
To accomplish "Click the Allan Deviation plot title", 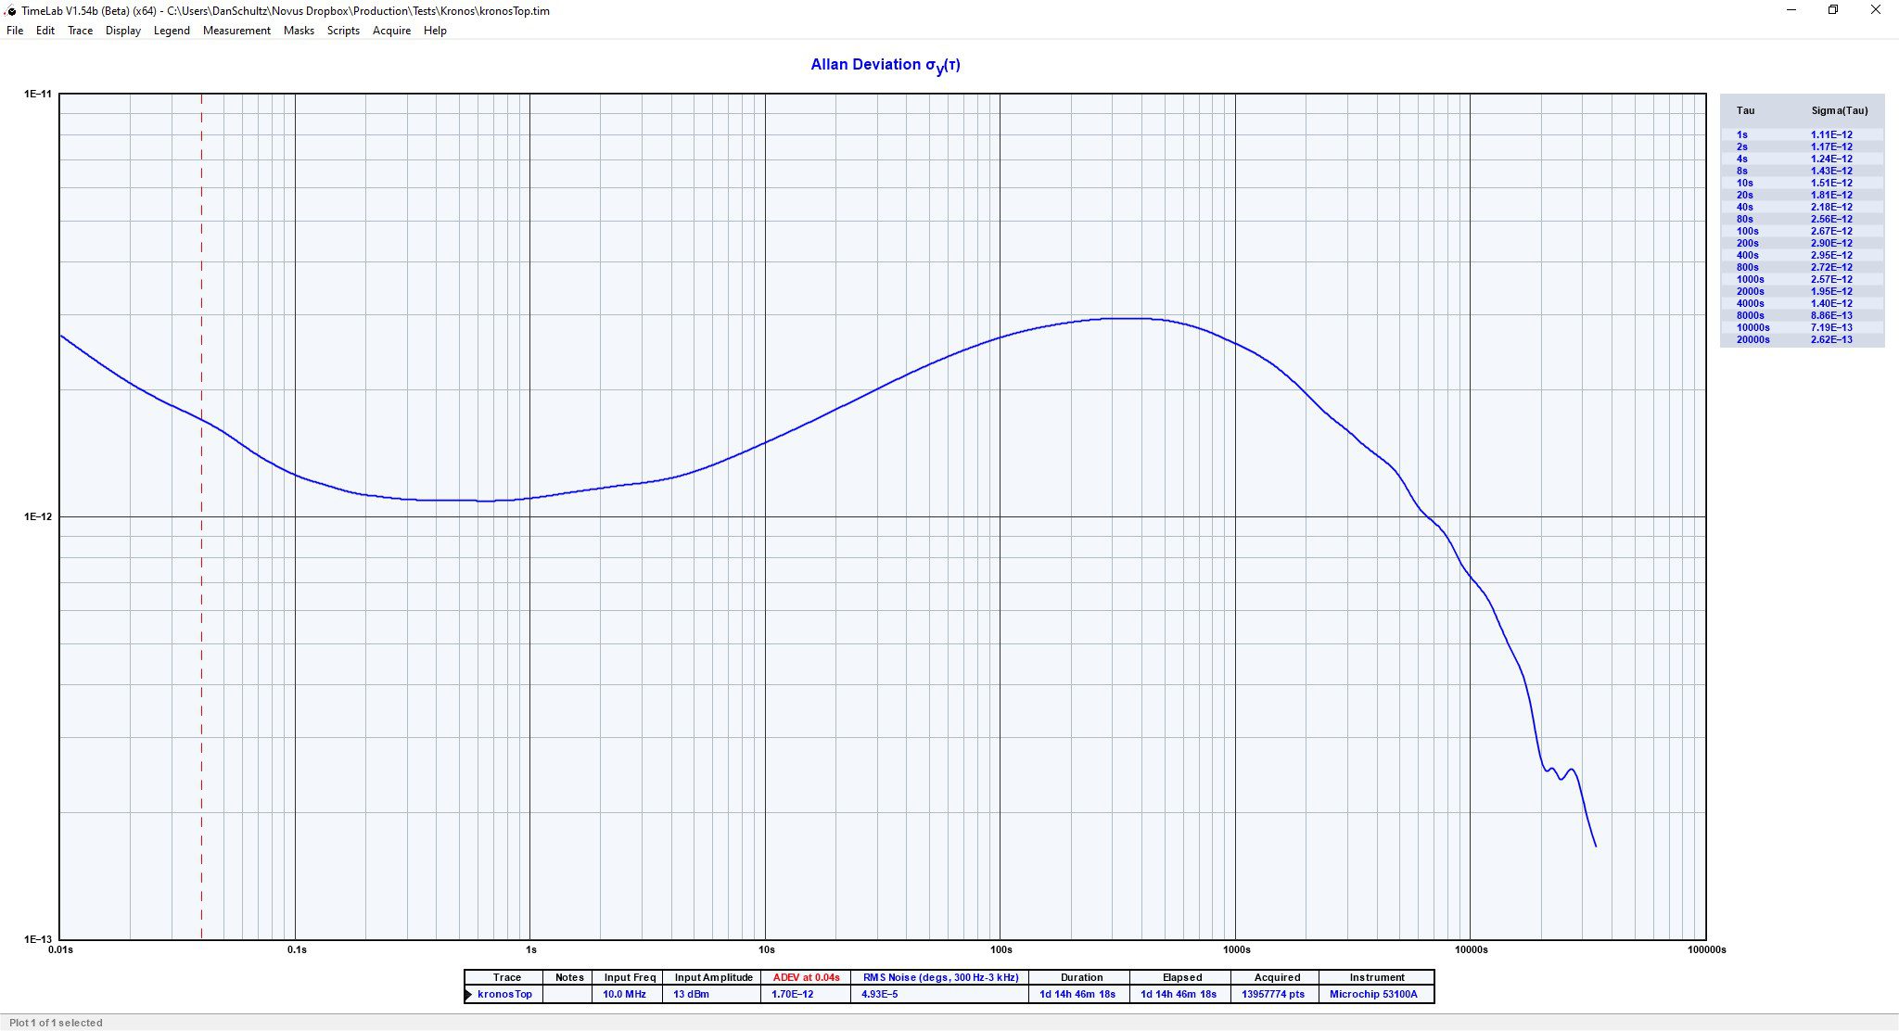I will click(x=885, y=65).
